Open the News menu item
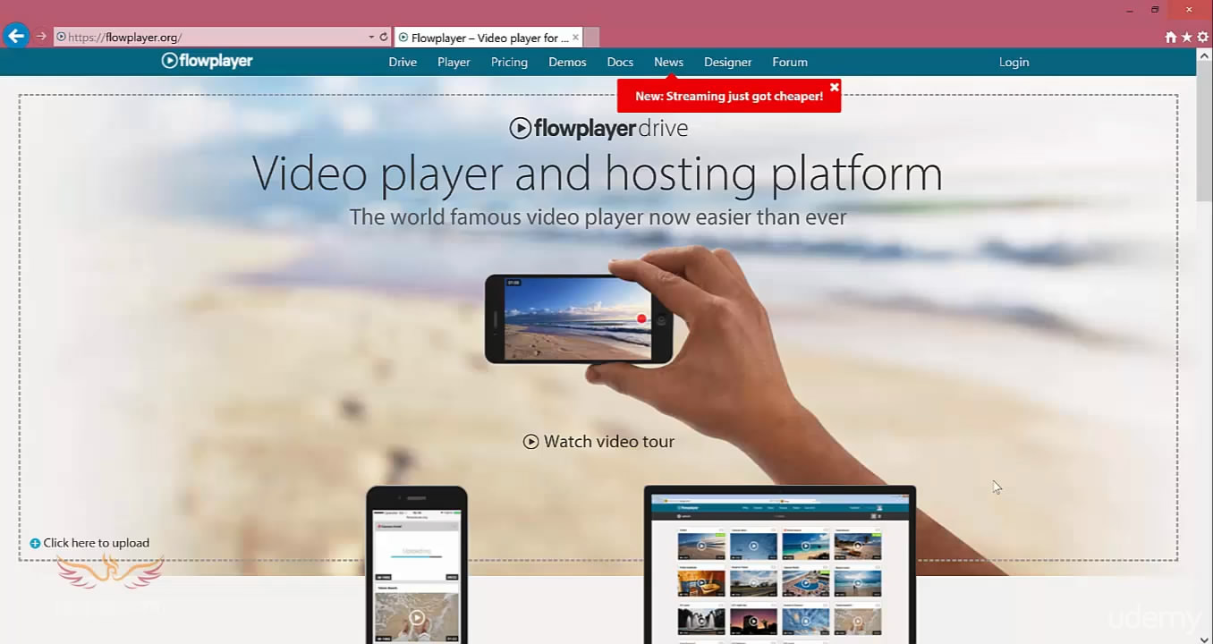This screenshot has height=644, width=1213. (x=668, y=62)
